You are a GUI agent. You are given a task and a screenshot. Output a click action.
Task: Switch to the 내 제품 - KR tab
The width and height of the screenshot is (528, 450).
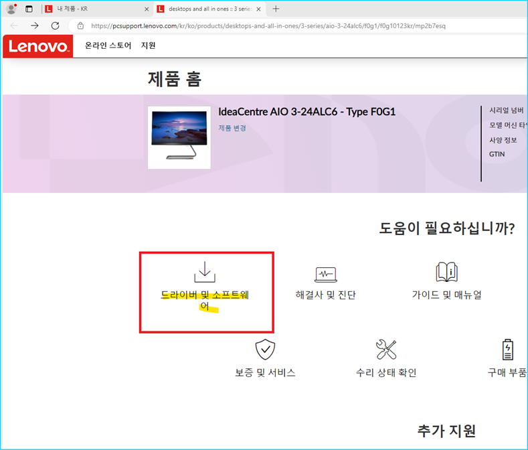tap(98, 9)
